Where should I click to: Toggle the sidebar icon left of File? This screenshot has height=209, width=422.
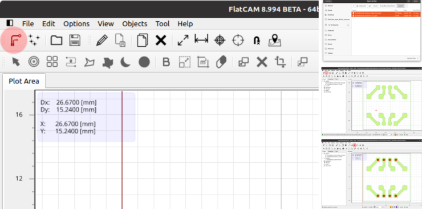coord(10,23)
